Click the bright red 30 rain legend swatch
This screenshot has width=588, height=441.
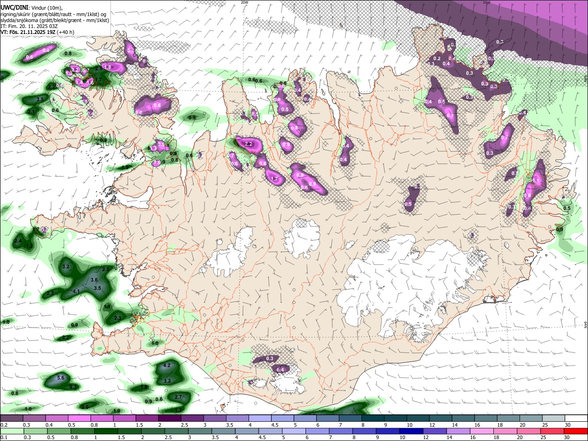pyautogui.click(x=576, y=431)
